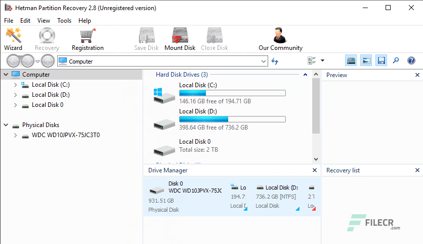Open help question mark icon
The image size is (423, 244).
click(411, 60)
